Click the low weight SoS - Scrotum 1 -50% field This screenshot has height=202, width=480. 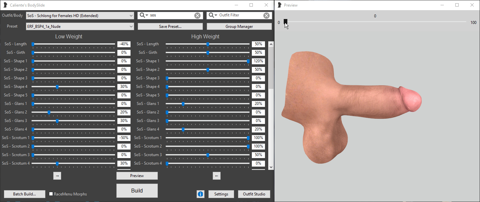coord(124,138)
